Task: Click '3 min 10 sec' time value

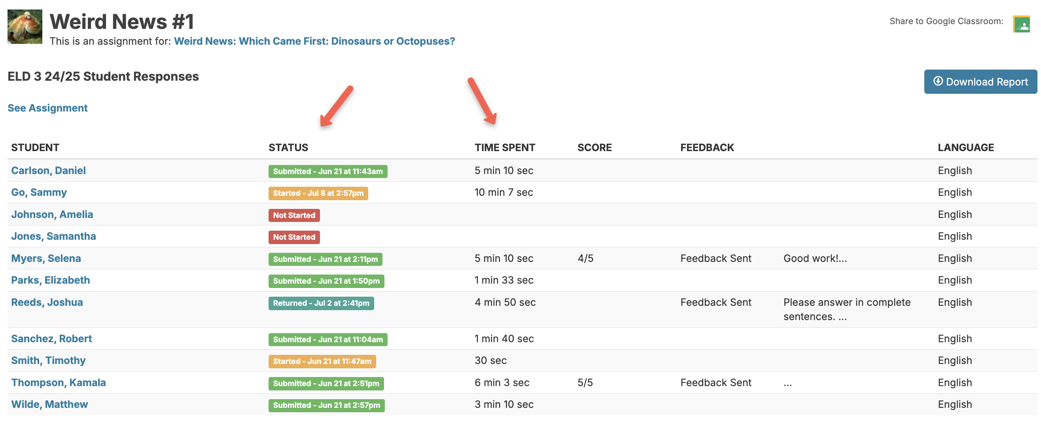Action: coord(504,405)
